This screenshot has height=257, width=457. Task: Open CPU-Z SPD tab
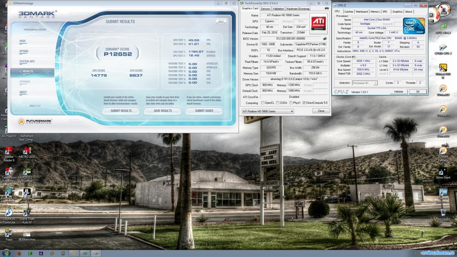click(x=385, y=12)
